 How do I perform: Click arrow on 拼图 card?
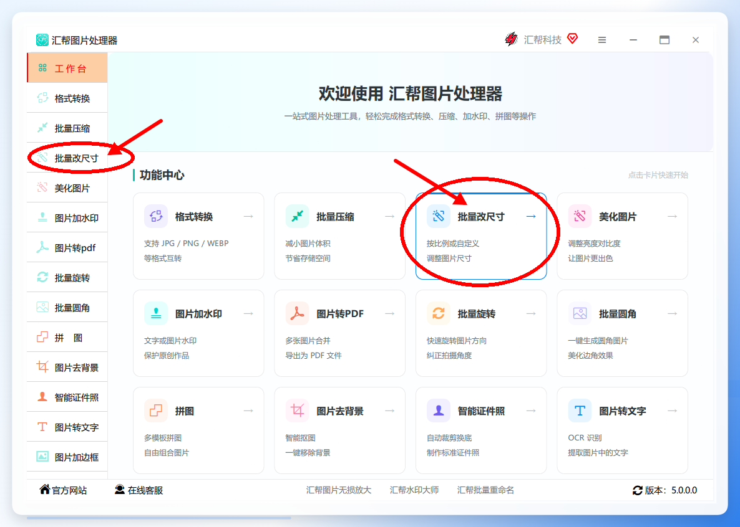coord(248,411)
